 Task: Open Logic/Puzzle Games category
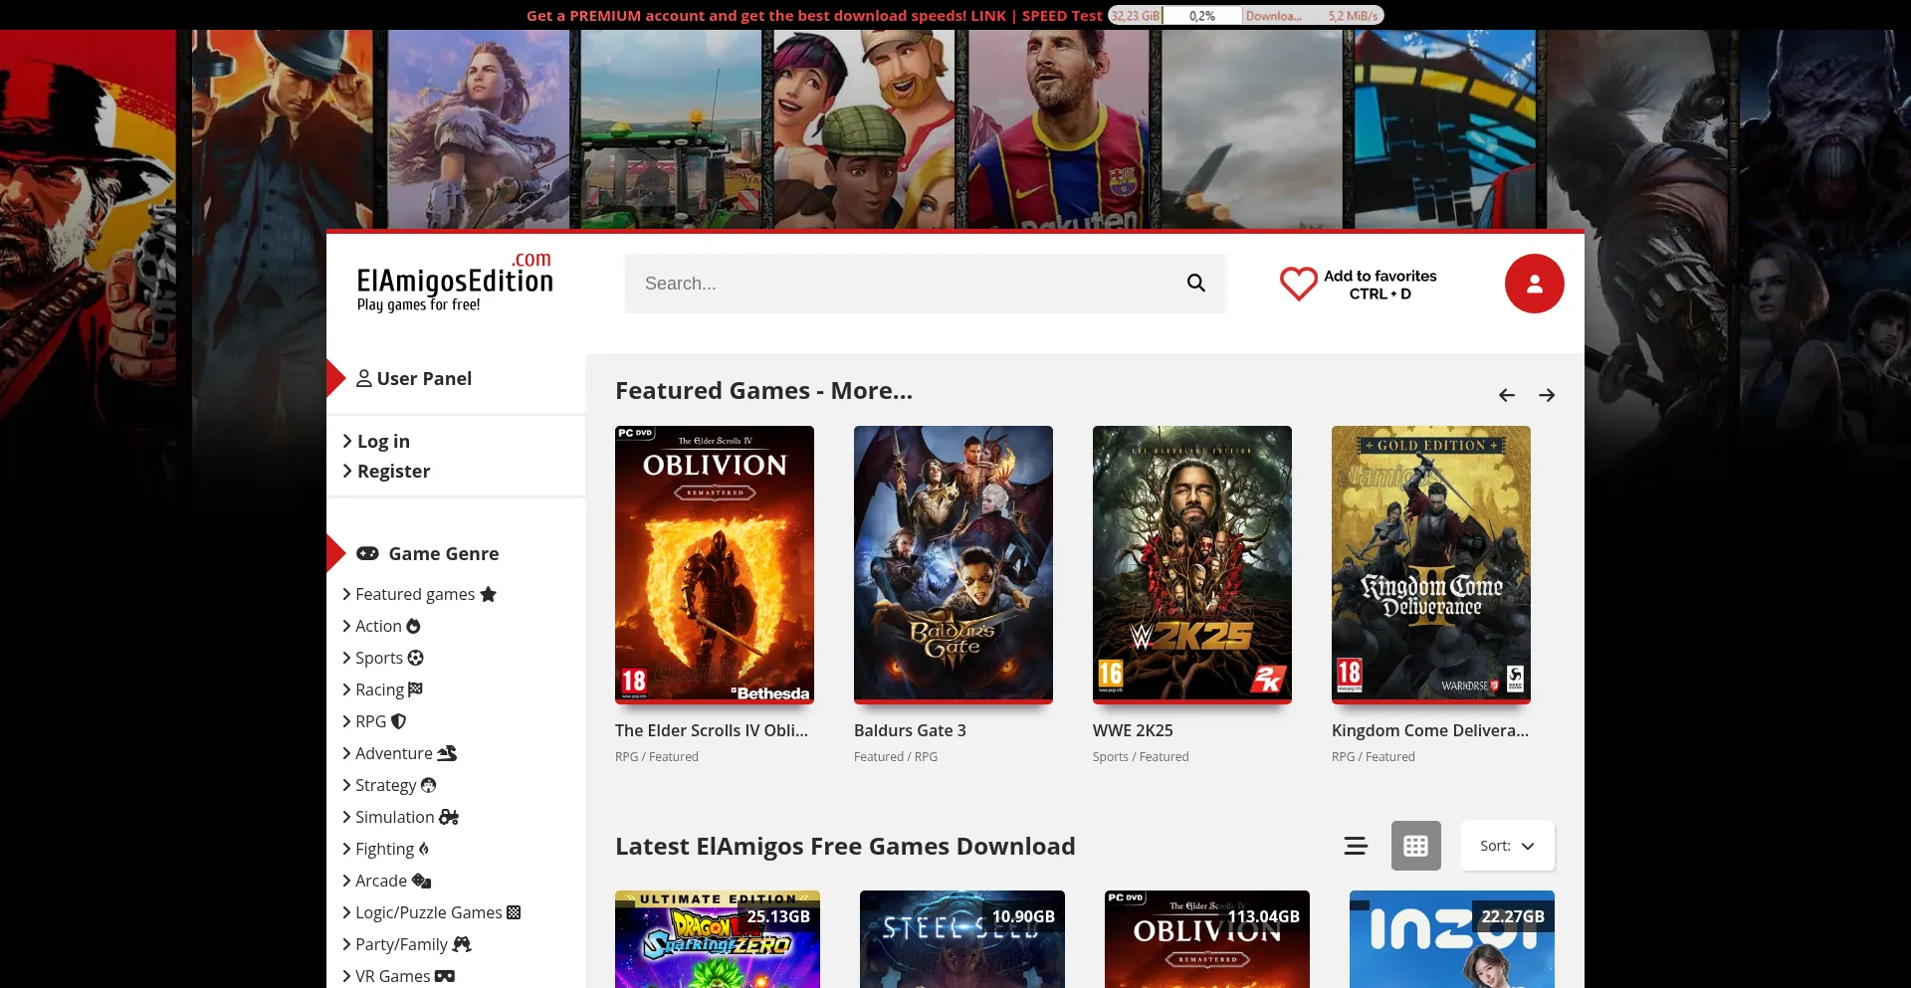point(428,912)
